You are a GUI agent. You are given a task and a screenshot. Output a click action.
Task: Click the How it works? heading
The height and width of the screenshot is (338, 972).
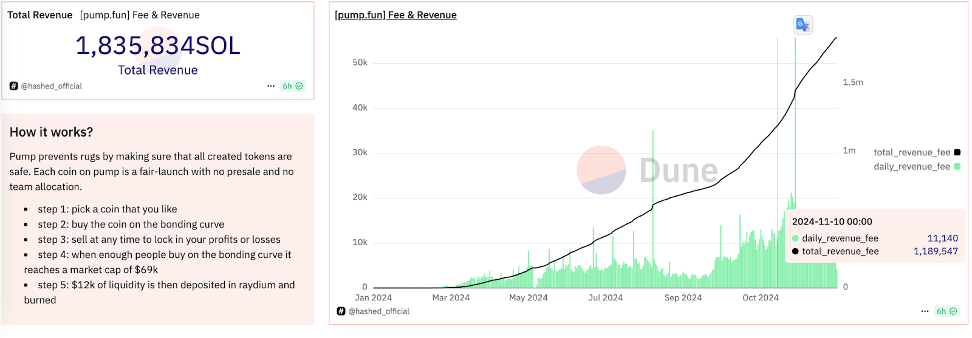click(52, 132)
